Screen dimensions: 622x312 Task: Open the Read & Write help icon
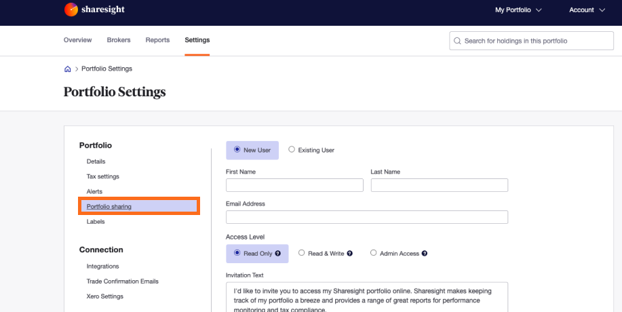[x=349, y=253]
